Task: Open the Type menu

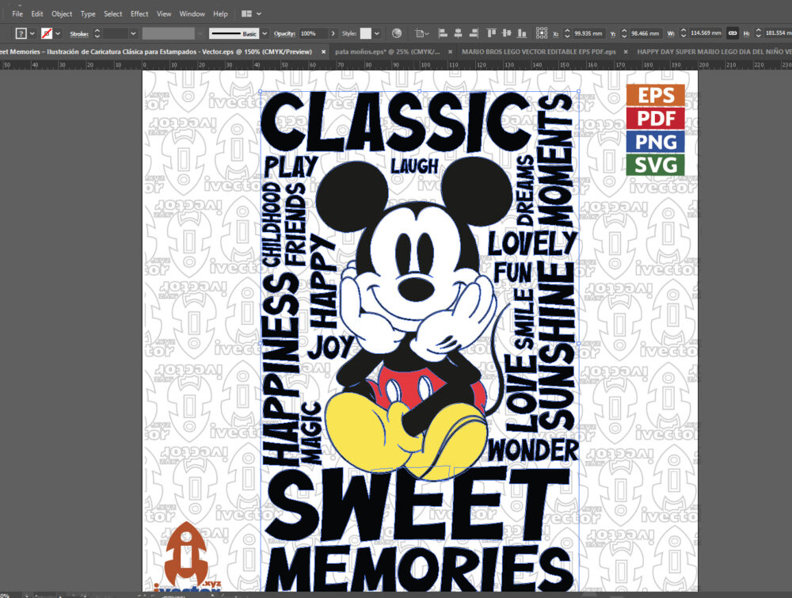Action: 88,13
